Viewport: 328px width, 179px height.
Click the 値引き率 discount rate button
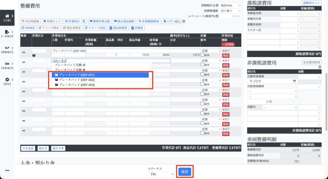click(x=58, y=148)
